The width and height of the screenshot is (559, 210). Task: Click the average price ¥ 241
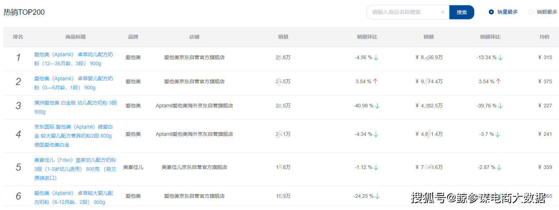pos(545,134)
